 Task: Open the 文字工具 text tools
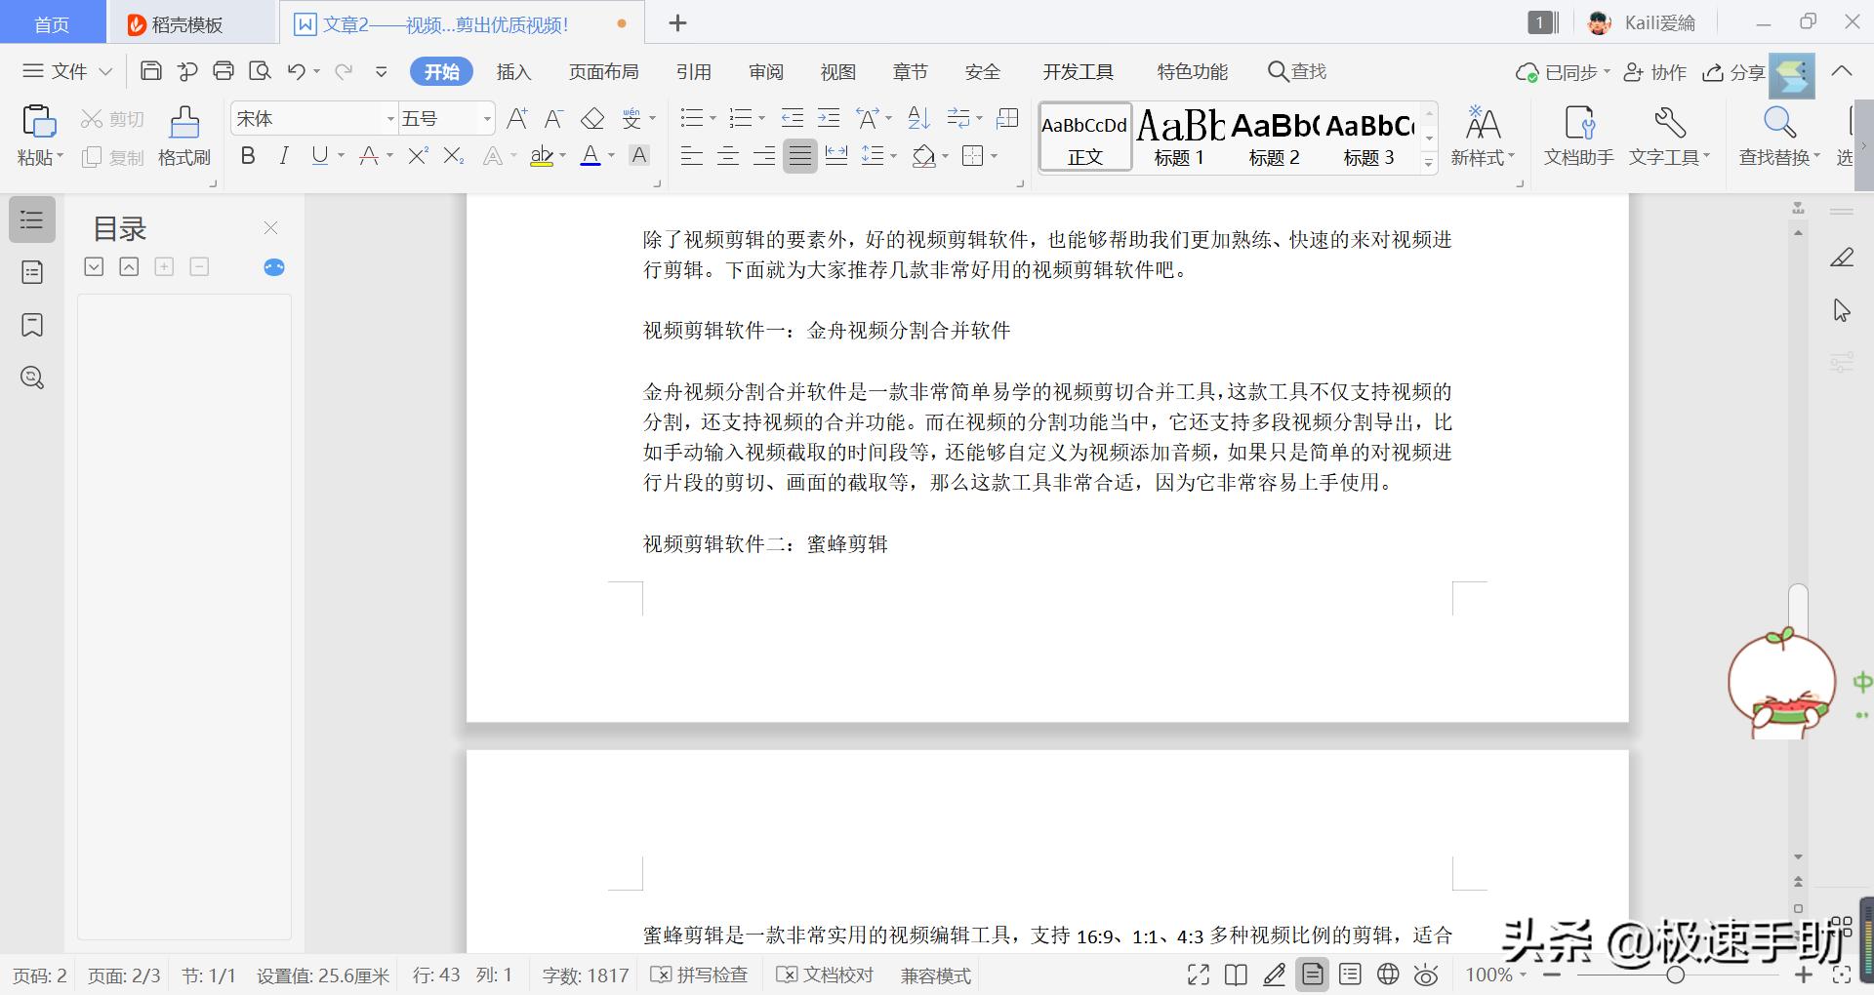pos(1669,137)
